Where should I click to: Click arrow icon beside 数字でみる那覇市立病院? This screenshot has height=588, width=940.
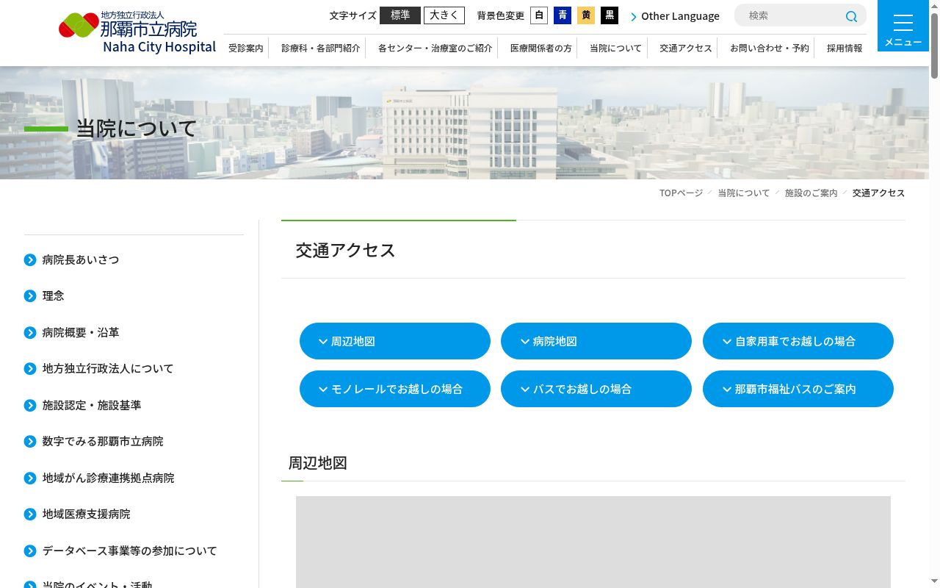[x=30, y=441]
